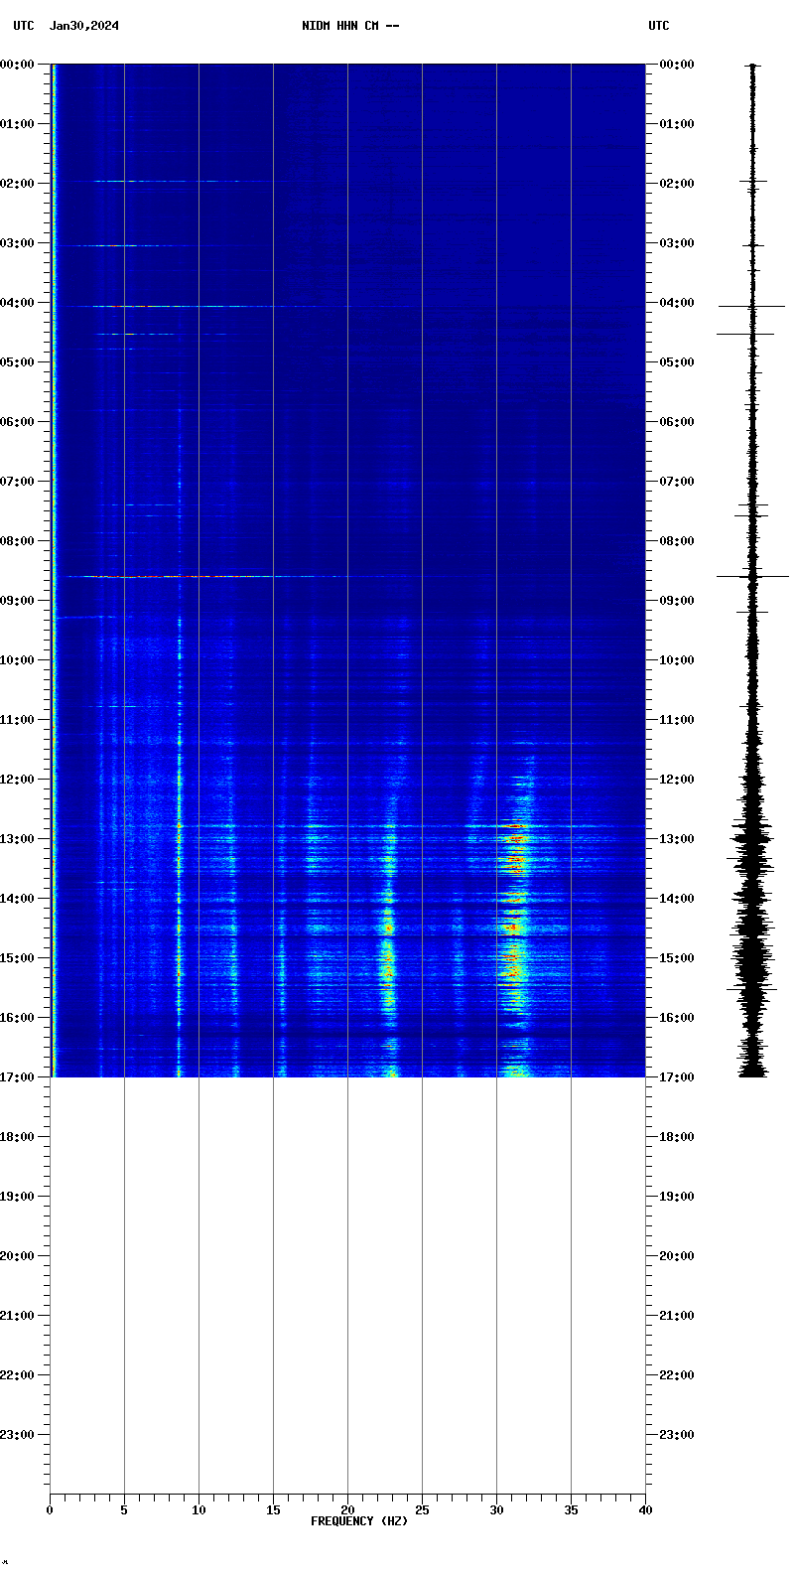Click the top-left UTC label
This screenshot has width=796, height=1573.
23,26
